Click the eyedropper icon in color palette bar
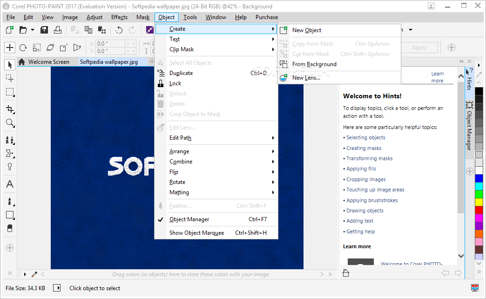 [x=34, y=274]
